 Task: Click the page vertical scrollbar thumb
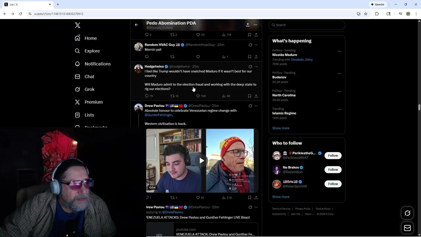click(x=419, y=108)
